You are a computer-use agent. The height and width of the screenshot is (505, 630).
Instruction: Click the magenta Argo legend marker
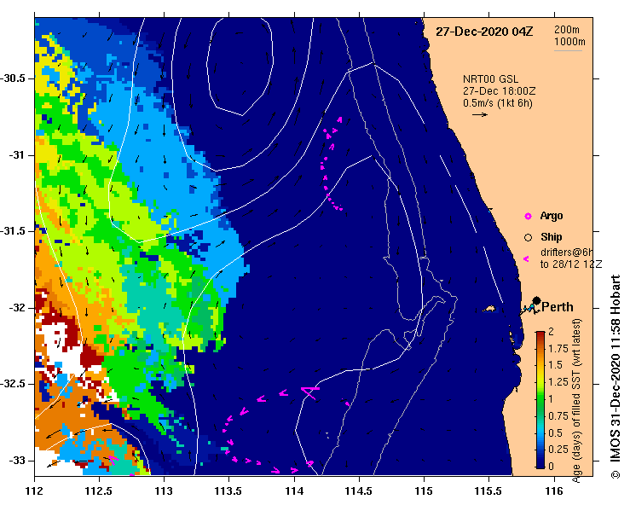[x=528, y=217]
